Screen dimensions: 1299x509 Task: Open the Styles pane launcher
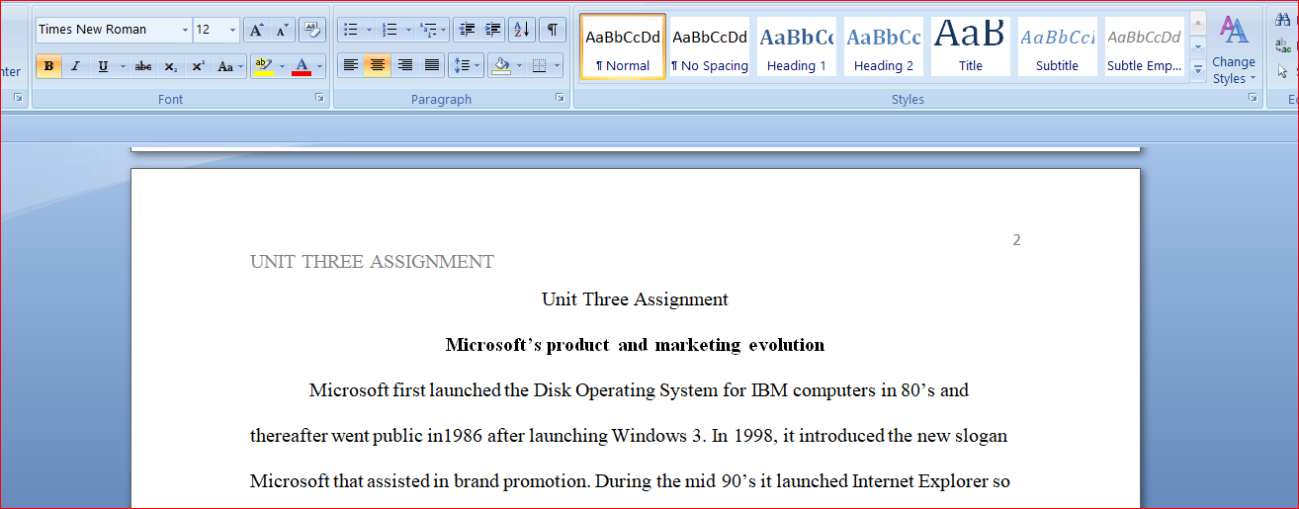[x=1253, y=98]
